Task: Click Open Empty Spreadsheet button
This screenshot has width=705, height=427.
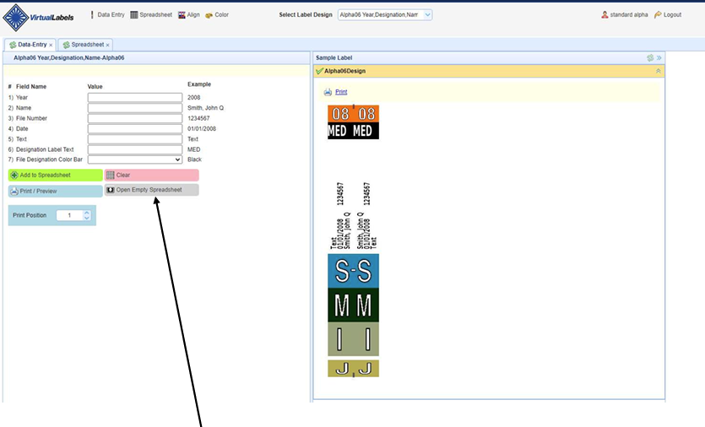Action: (151, 190)
